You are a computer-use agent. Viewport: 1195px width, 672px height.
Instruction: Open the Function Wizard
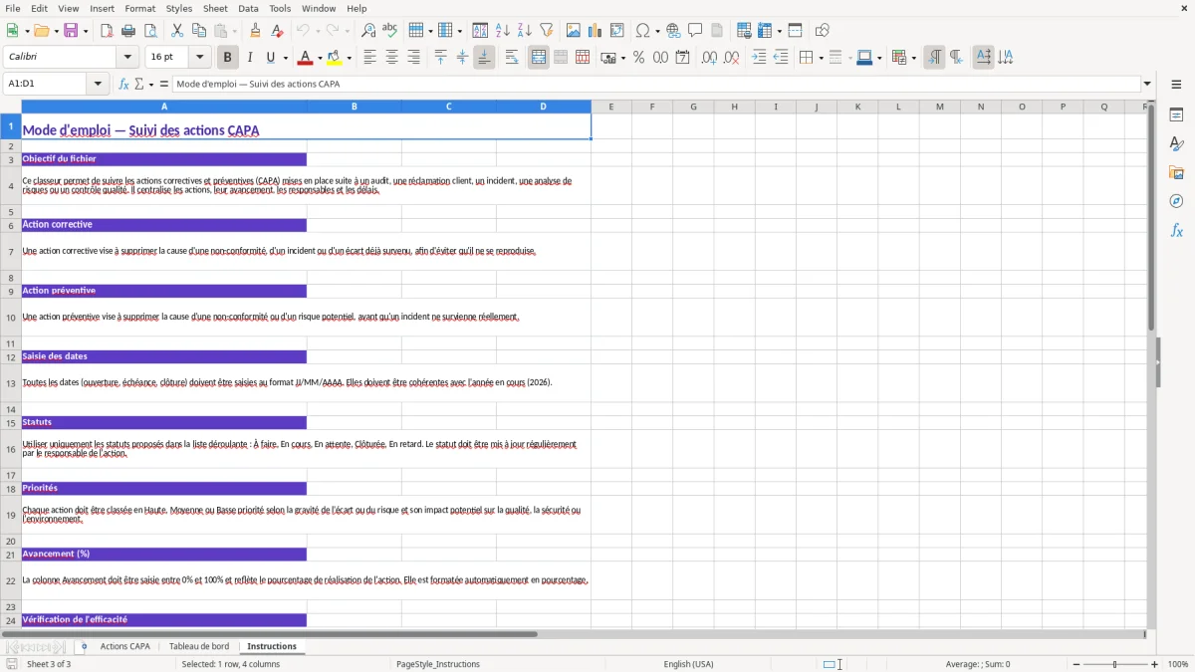[x=123, y=84]
